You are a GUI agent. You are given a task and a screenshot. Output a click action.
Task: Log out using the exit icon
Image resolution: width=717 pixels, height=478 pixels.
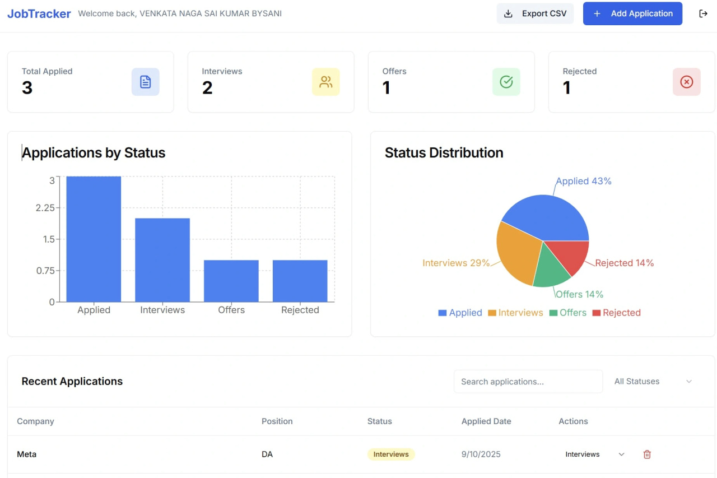point(704,13)
